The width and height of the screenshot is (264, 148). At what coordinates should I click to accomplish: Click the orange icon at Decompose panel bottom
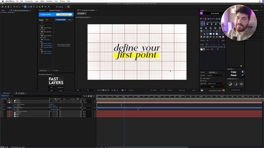coord(224,90)
